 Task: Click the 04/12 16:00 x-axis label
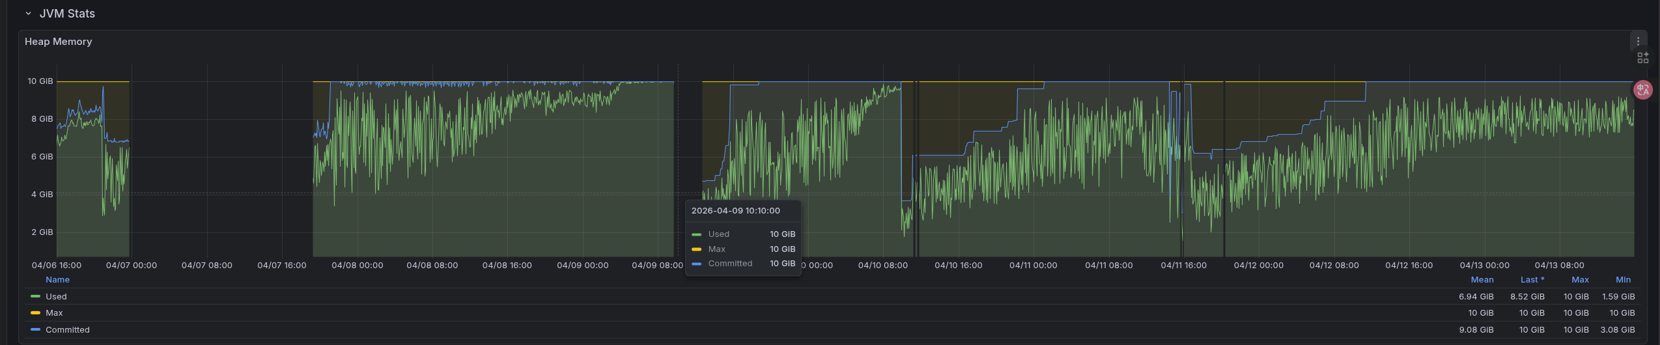click(1409, 266)
